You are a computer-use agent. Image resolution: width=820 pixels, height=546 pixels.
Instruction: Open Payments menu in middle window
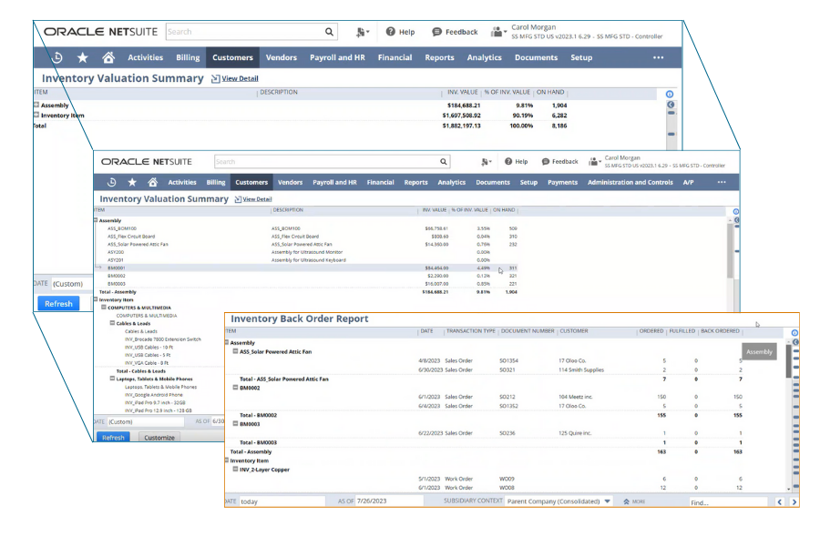coord(563,182)
